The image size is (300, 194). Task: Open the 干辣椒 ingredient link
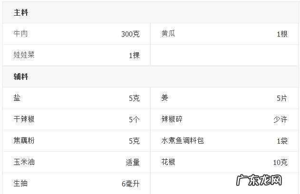[24, 119]
